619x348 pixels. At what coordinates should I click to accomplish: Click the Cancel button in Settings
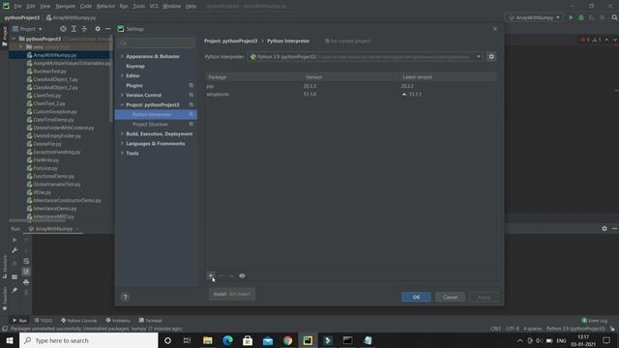click(450, 297)
